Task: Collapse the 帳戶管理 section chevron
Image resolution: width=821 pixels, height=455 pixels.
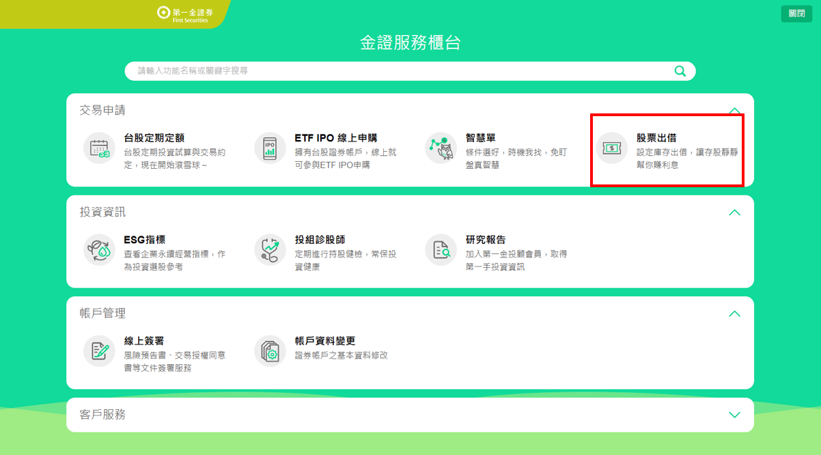Action: coord(734,314)
